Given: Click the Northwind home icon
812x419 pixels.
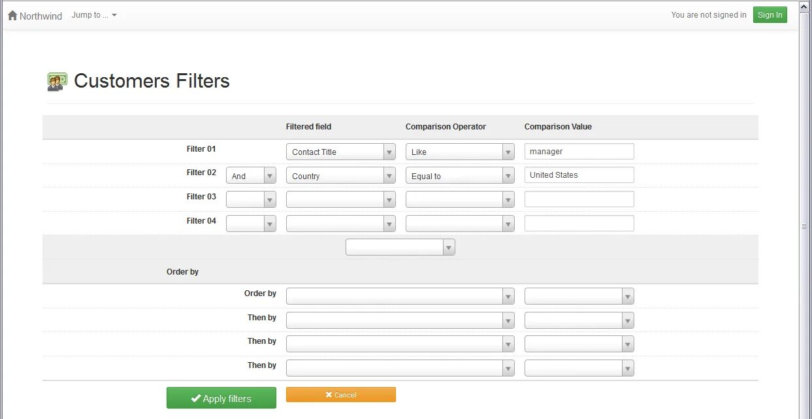Looking at the screenshot, I should [12, 15].
